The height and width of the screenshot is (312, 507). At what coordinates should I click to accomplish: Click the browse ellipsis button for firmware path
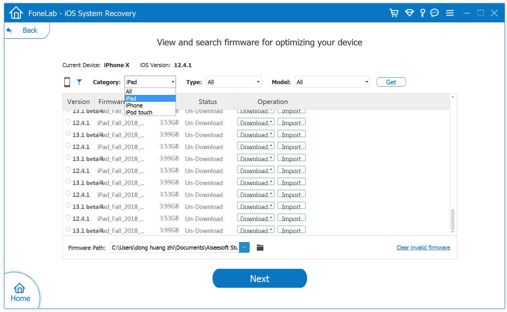point(244,247)
